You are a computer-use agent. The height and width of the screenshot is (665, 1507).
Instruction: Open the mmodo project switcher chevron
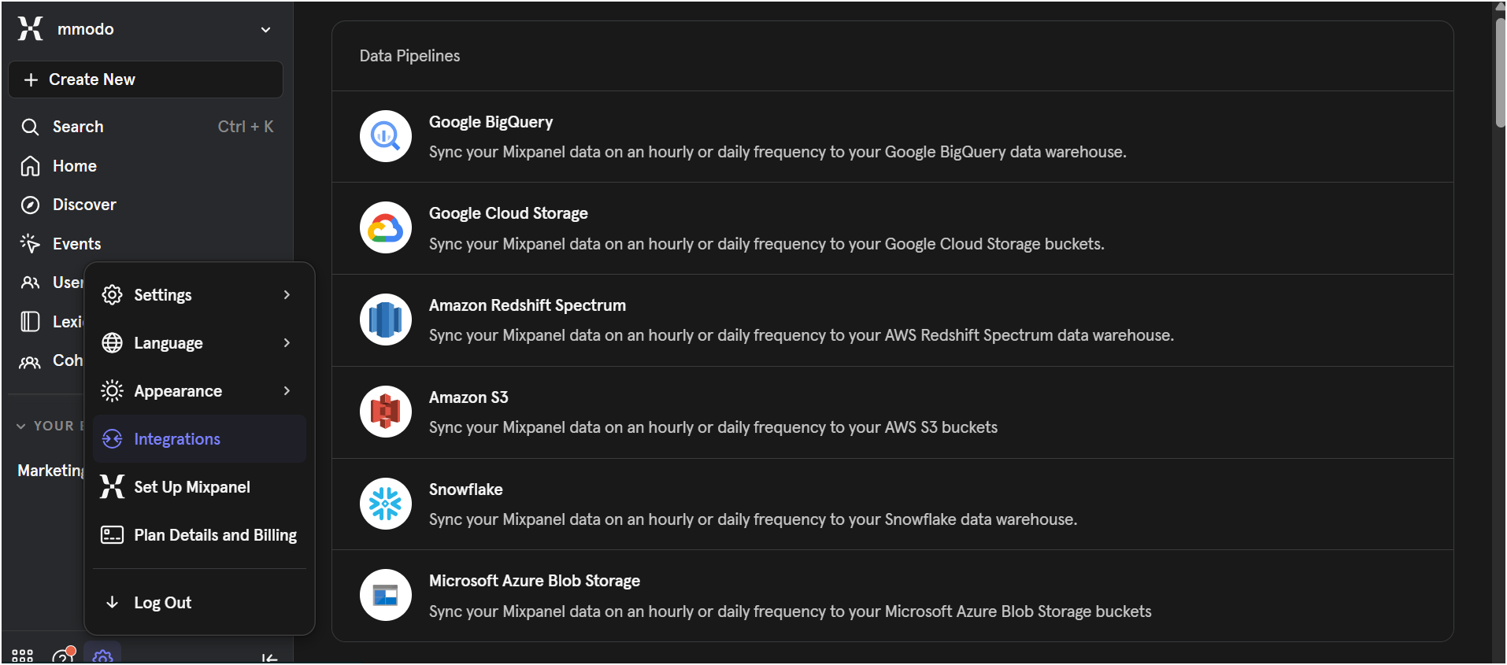(x=265, y=30)
